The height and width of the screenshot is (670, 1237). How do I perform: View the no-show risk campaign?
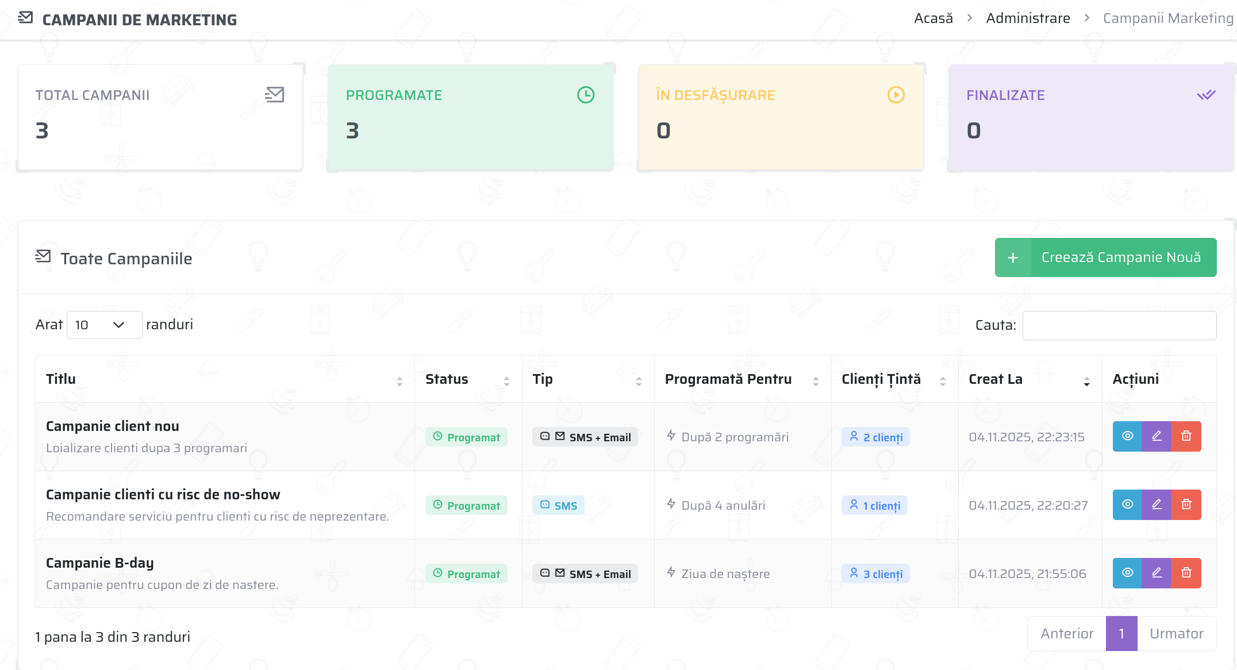coord(1127,505)
